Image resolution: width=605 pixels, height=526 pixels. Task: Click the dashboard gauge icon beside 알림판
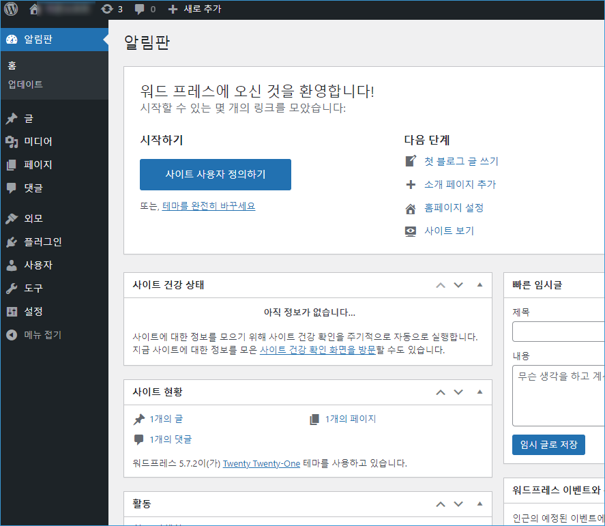(12, 40)
